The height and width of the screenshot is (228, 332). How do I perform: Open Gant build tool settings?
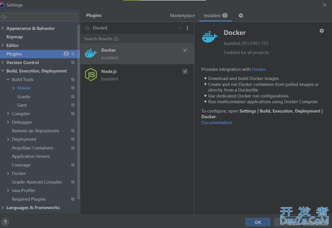pos(22,105)
